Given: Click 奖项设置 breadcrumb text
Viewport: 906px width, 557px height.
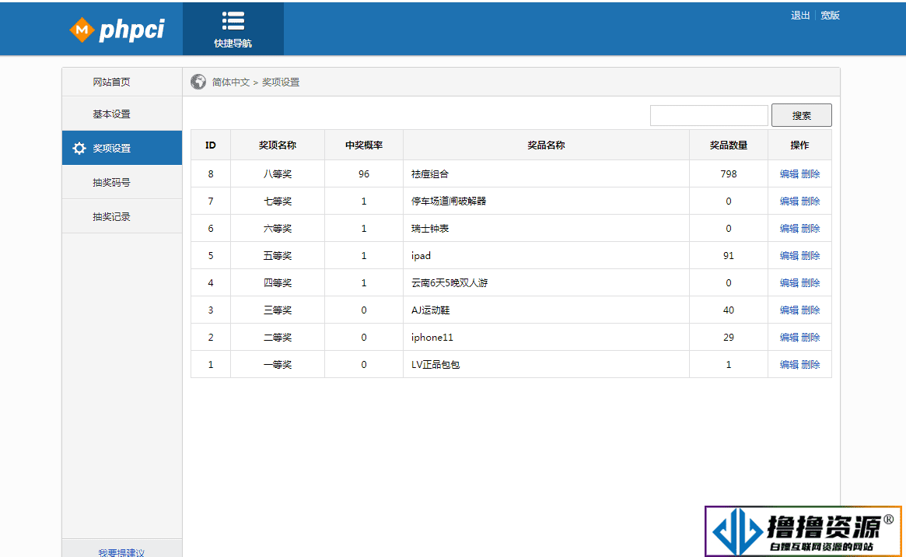Looking at the screenshot, I should point(281,82).
